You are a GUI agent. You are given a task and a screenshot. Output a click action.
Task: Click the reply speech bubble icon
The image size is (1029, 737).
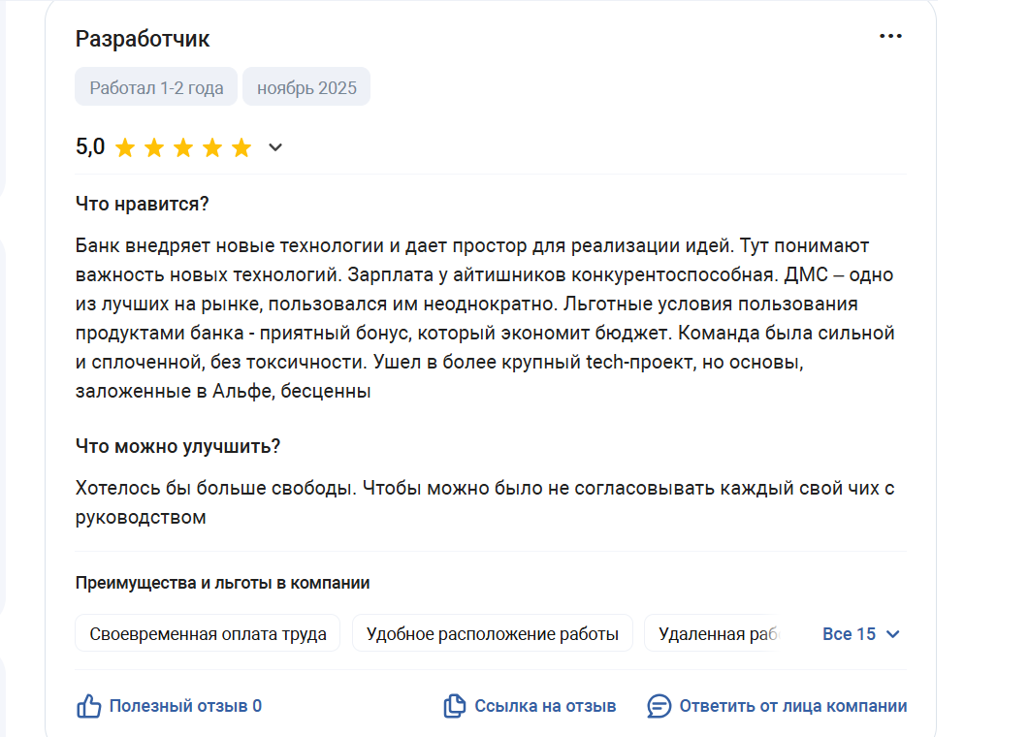tap(659, 706)
